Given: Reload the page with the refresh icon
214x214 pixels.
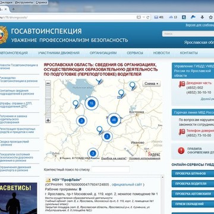Looking at the screenshot, I should click(148, 17).
